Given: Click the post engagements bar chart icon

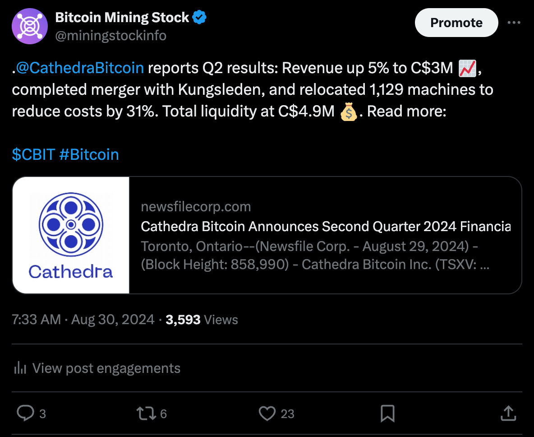Looking at the screenshot, I should click(x=20, y=368).
